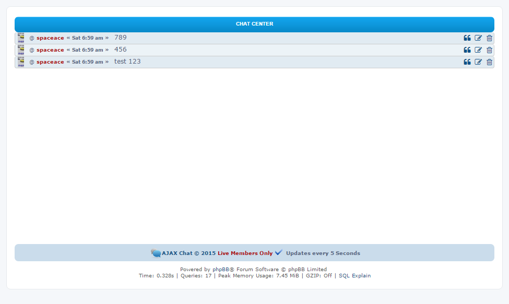Delete the "test 123" chat message
This screenshot has width=509, height=304.
click(489, 62)
